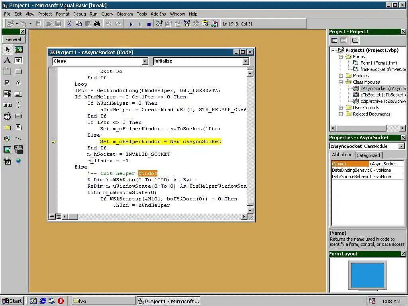Select the OptionButton control tool
The image size is (408, 306).
click(18, 83)
